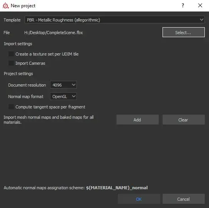This screenshot has height=208, width=209.
Task: Open the Normal map format OpenGL dropdown
Action: (x=63, y=97)
